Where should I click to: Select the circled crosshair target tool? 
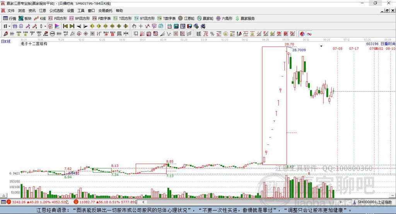[x=79, y=34]
